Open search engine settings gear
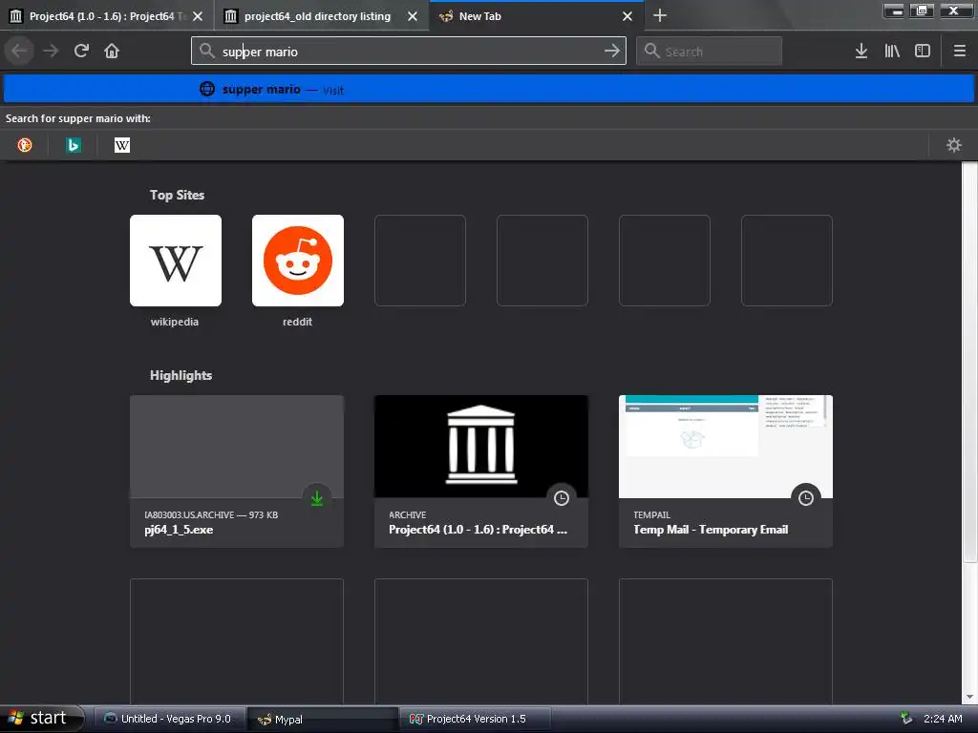The width and height of the screenshot is (978, 733). pyautogui.click(x=954, y=145)
